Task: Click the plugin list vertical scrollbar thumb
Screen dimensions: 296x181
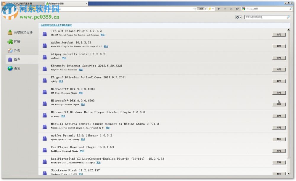Action: pyautogui.click(x=289, y=95)
